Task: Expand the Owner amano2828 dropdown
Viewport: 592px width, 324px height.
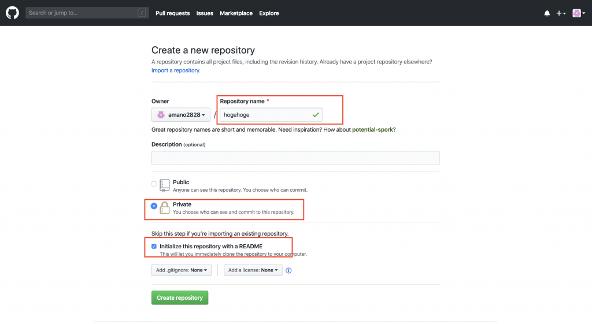Action: pyautogui.click(x=181, y=115)
